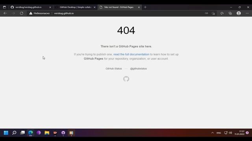Image resolution: width=252 pixels, height=141 pixels.
Task: Open the volume tray icon
Action: tap(230, 133)
